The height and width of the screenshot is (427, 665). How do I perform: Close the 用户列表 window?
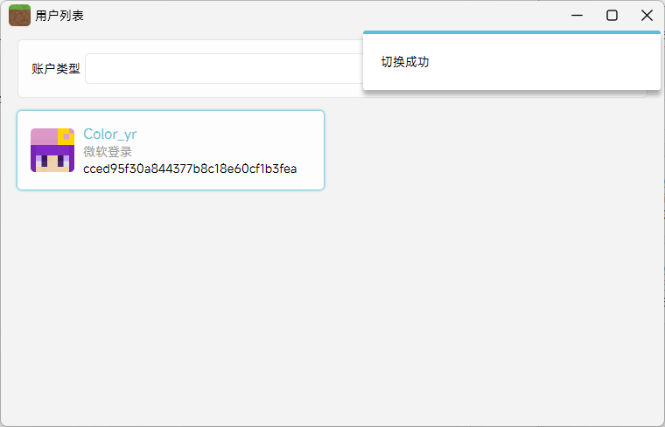pyautogui.click(x=647, y=15)
